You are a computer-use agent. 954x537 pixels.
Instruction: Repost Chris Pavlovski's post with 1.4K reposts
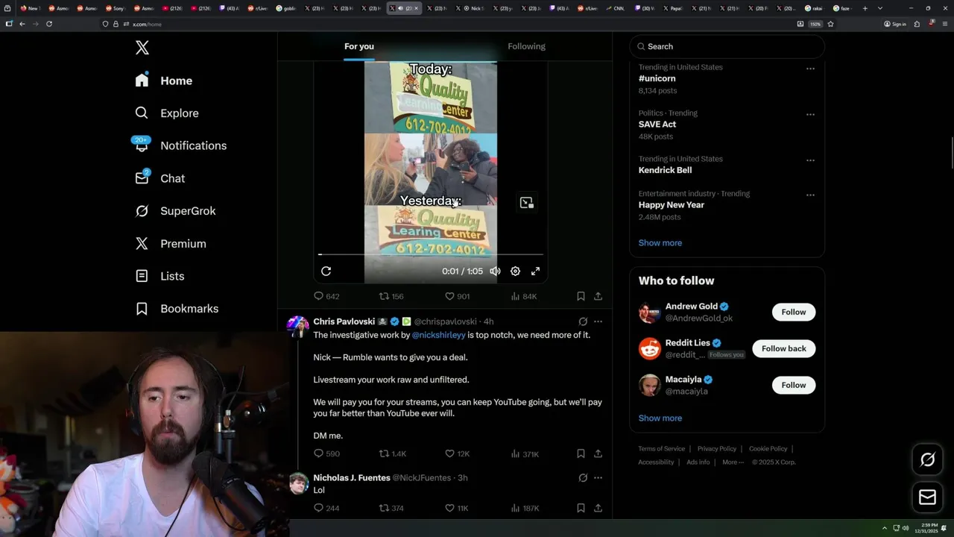point(392,453)
